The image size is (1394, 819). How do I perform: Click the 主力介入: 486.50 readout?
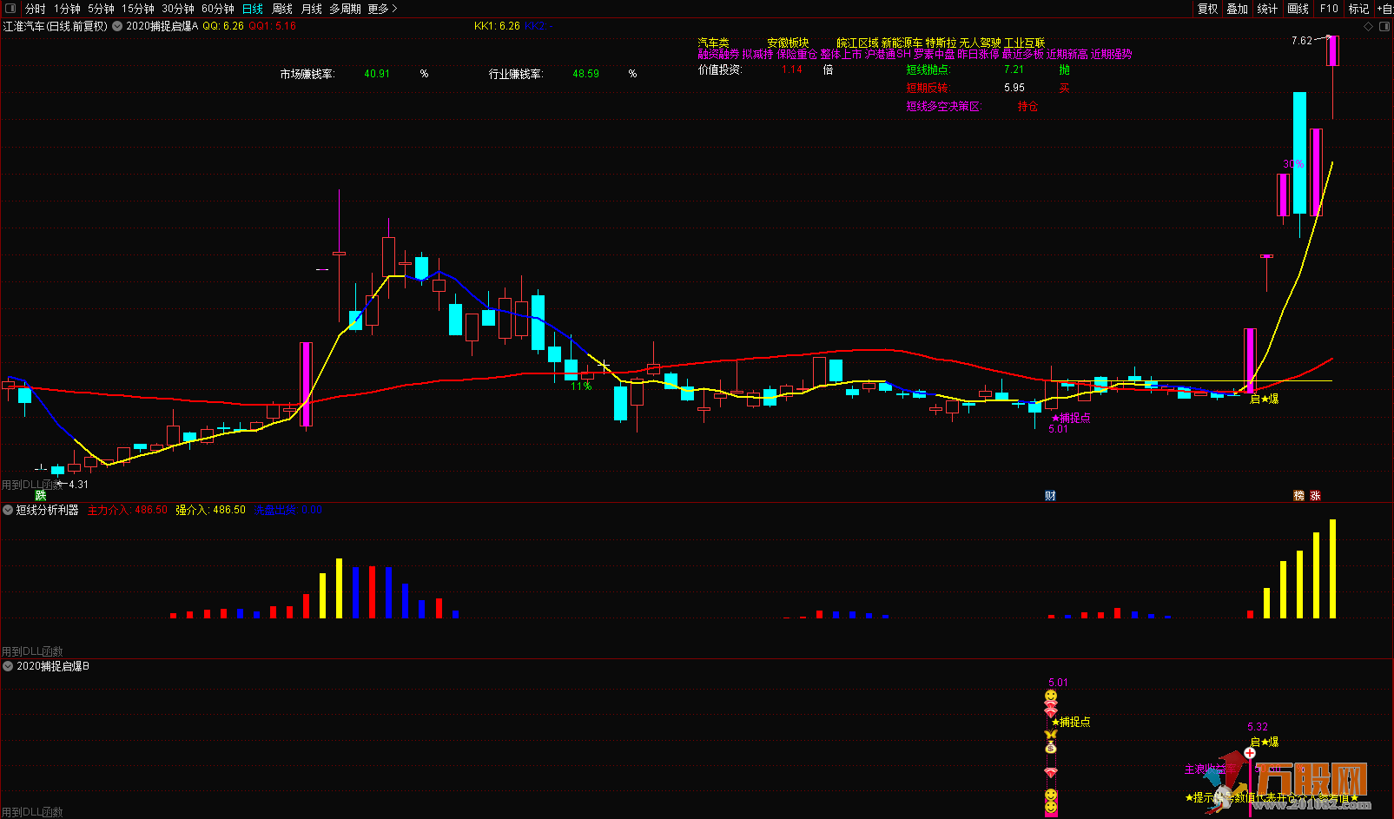(128, 510)
